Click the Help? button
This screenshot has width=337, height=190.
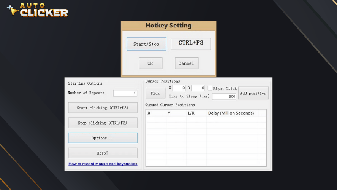[103, 153]
